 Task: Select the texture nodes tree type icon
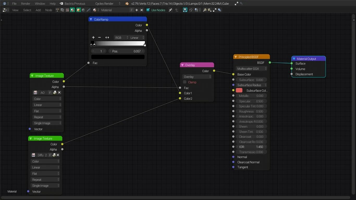[67, 10]
